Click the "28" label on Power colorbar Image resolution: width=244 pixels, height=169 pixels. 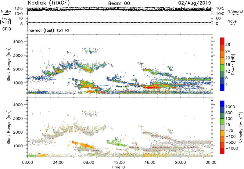point(228,45)
